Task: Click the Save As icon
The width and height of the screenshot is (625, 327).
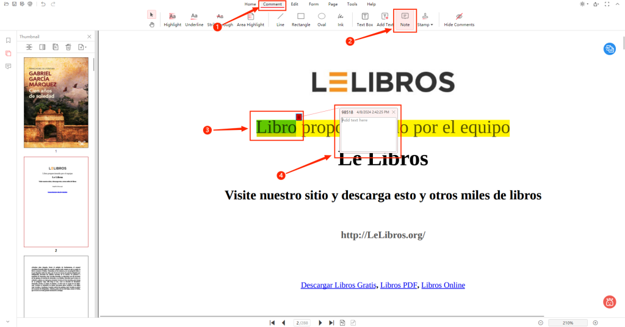Action: coord(23,4)
